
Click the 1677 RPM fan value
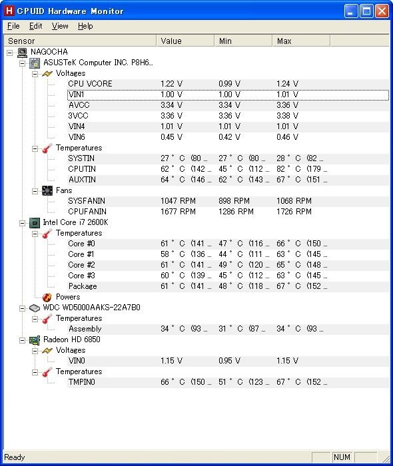pyautogui.click(x=178, y=212)
